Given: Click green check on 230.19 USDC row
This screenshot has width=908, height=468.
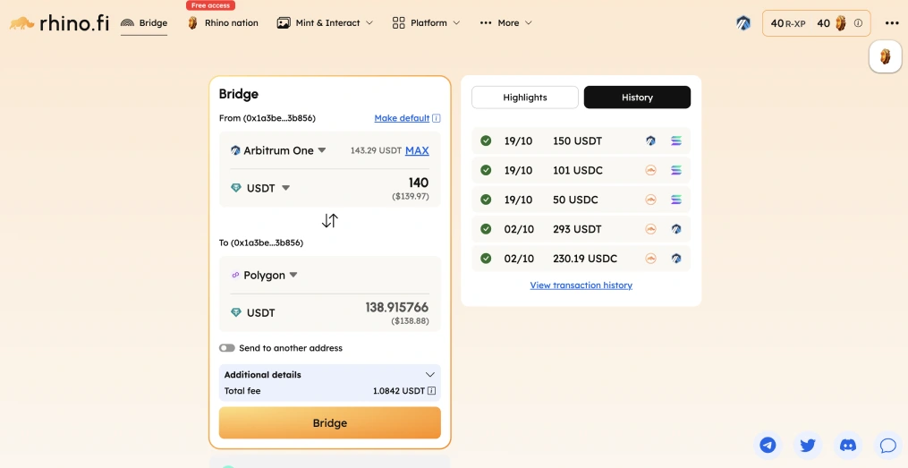Looking at the screenshot, I should 486,259.
